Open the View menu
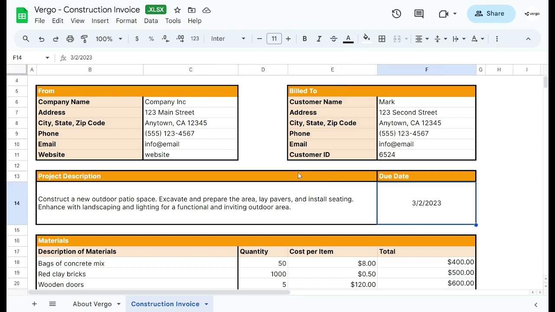The width and height of the screenshot is (555, 312). [78, 21]
